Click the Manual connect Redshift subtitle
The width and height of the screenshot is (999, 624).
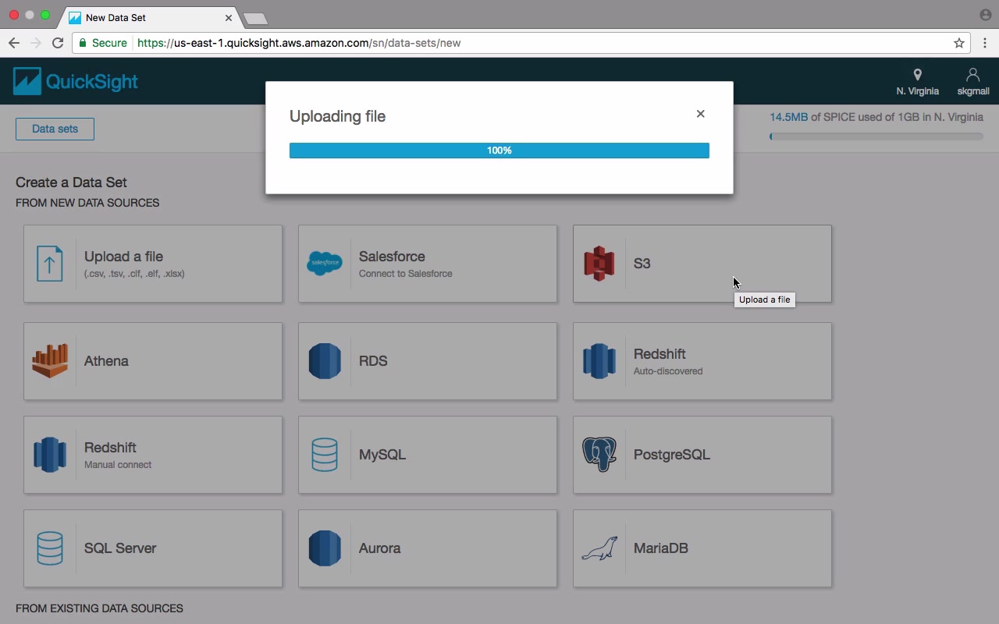[118, 465]
